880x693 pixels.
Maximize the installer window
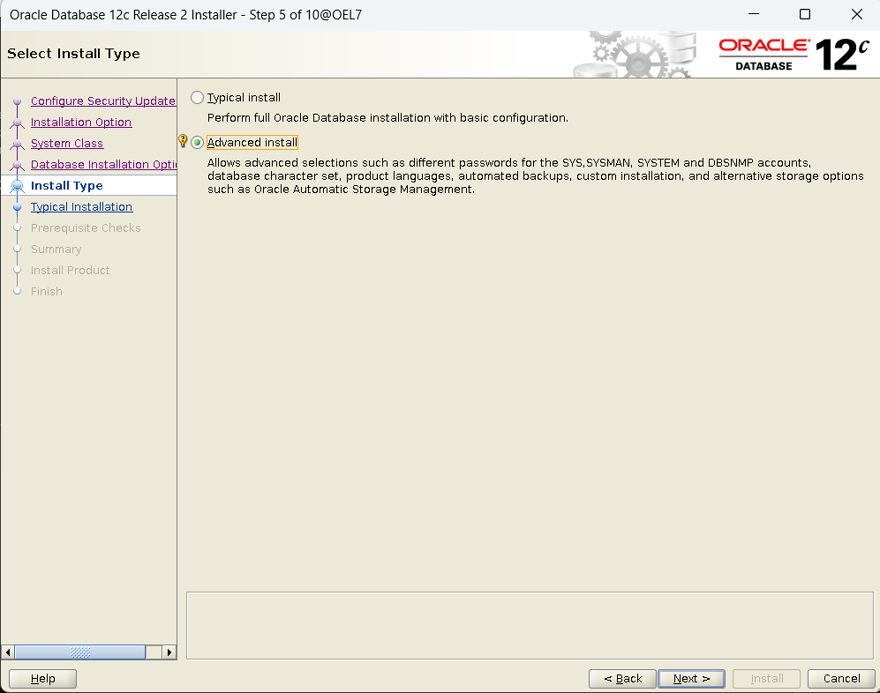805,14
